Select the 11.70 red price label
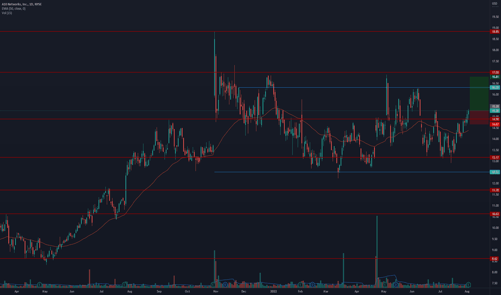 coord(495,190)
